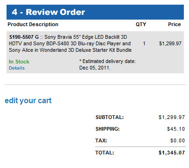Click the shipping amount $45.10

(x=176, y=129)
